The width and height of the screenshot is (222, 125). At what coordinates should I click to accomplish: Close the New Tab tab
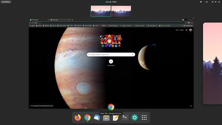pyautogui.click(x=69, y=20)
